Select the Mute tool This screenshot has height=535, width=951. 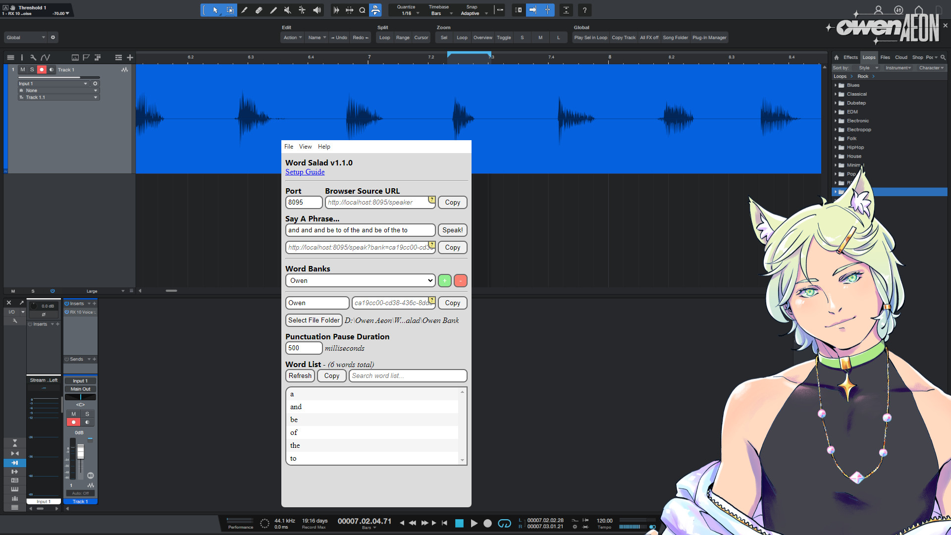tap(287, 10)
